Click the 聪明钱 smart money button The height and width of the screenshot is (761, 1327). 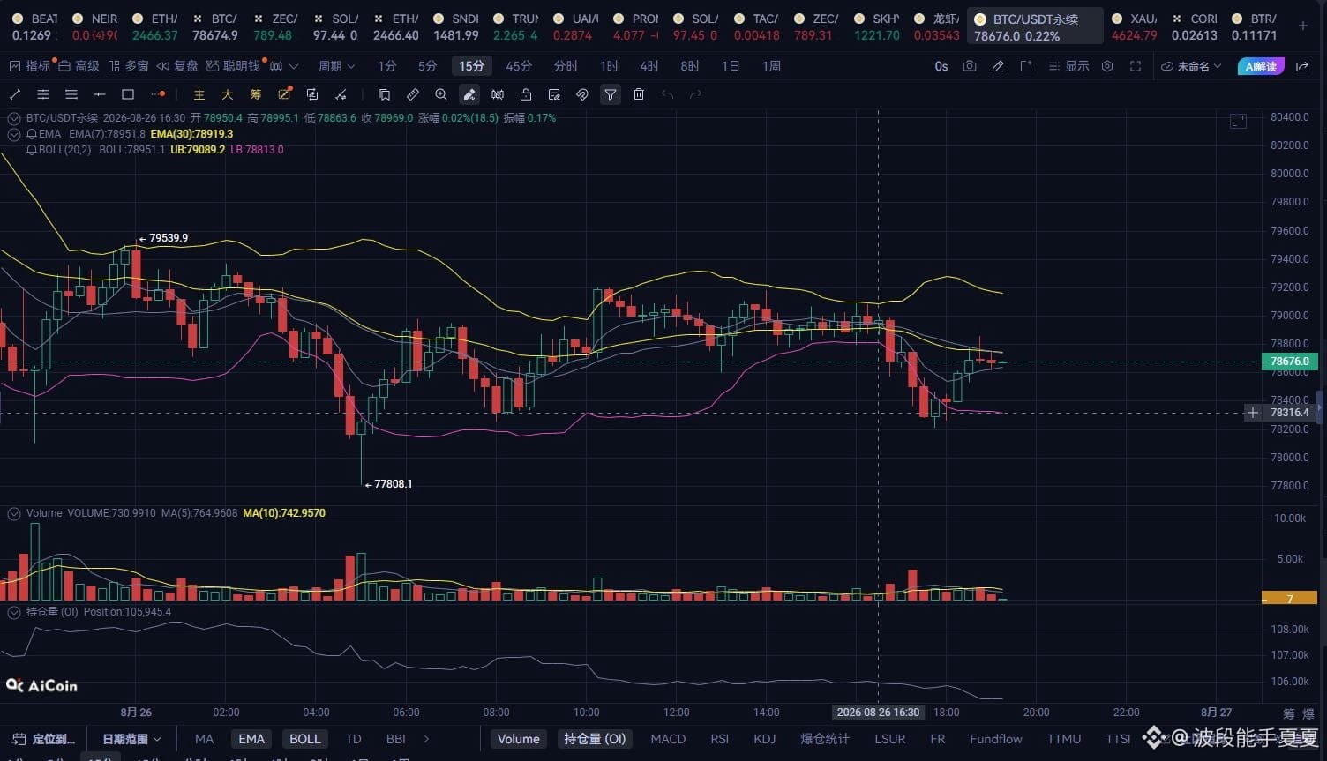(x=234, y=66)
